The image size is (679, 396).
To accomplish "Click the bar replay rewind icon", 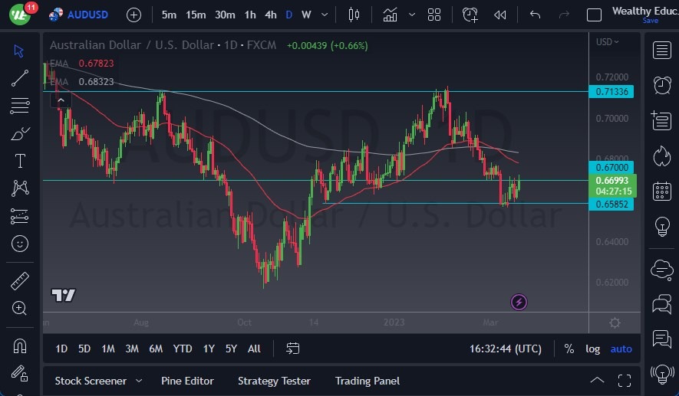I will pyautogui.click(x=500, y=15).
